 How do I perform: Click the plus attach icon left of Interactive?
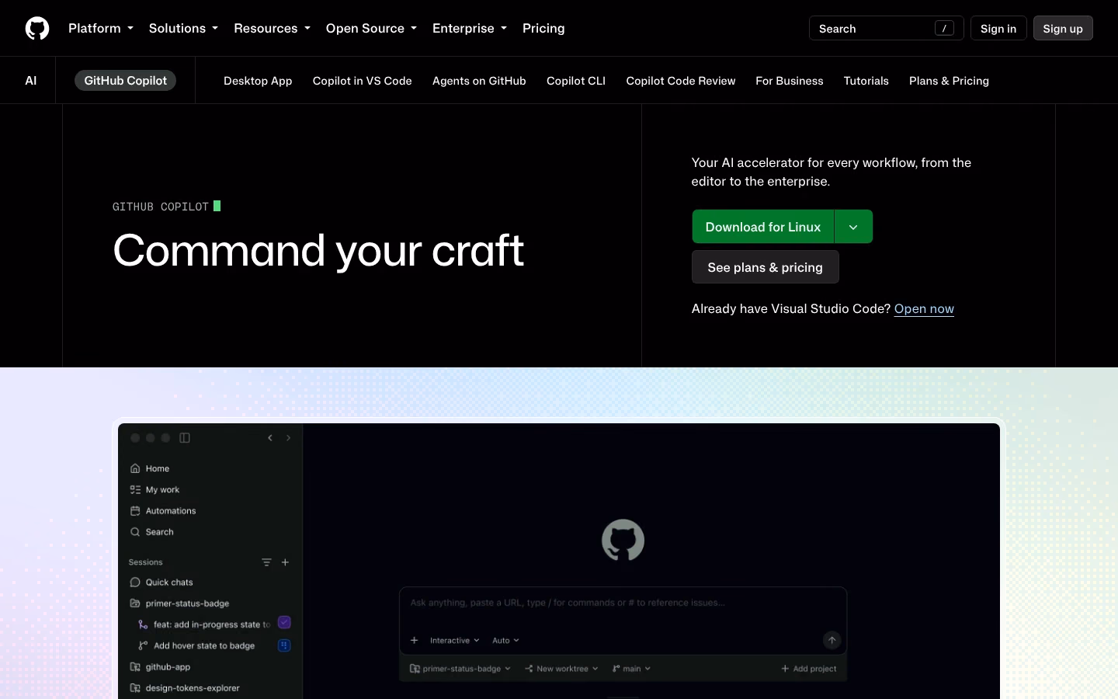coord(415,641)
